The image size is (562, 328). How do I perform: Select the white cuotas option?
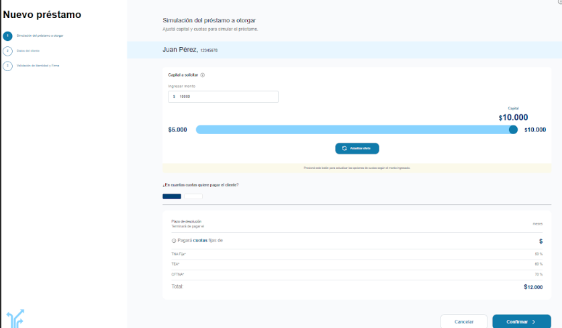(193, 196)
